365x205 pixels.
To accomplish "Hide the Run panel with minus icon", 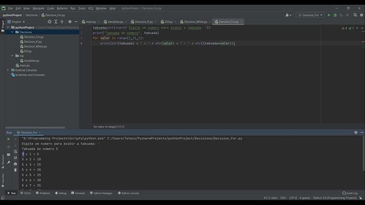I will (362, 133).
